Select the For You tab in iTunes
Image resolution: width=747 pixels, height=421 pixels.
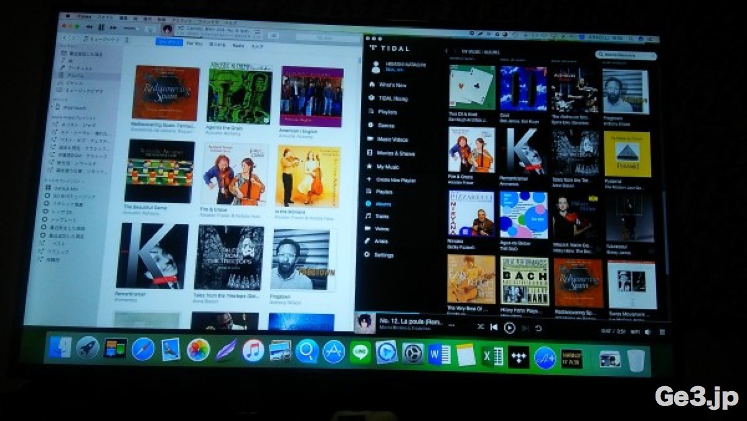[x=195, y=44]
